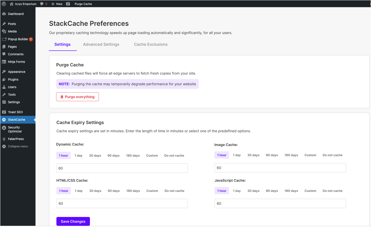Select 1 day for Dynamic Cache
The width and height of the screenshot is (371, 227).
[78, 156]
